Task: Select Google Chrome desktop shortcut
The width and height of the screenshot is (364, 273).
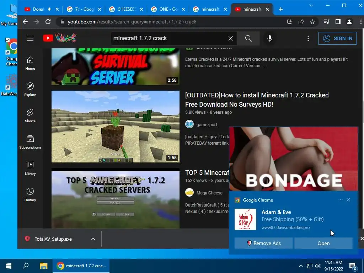Action: click(11, 52)
